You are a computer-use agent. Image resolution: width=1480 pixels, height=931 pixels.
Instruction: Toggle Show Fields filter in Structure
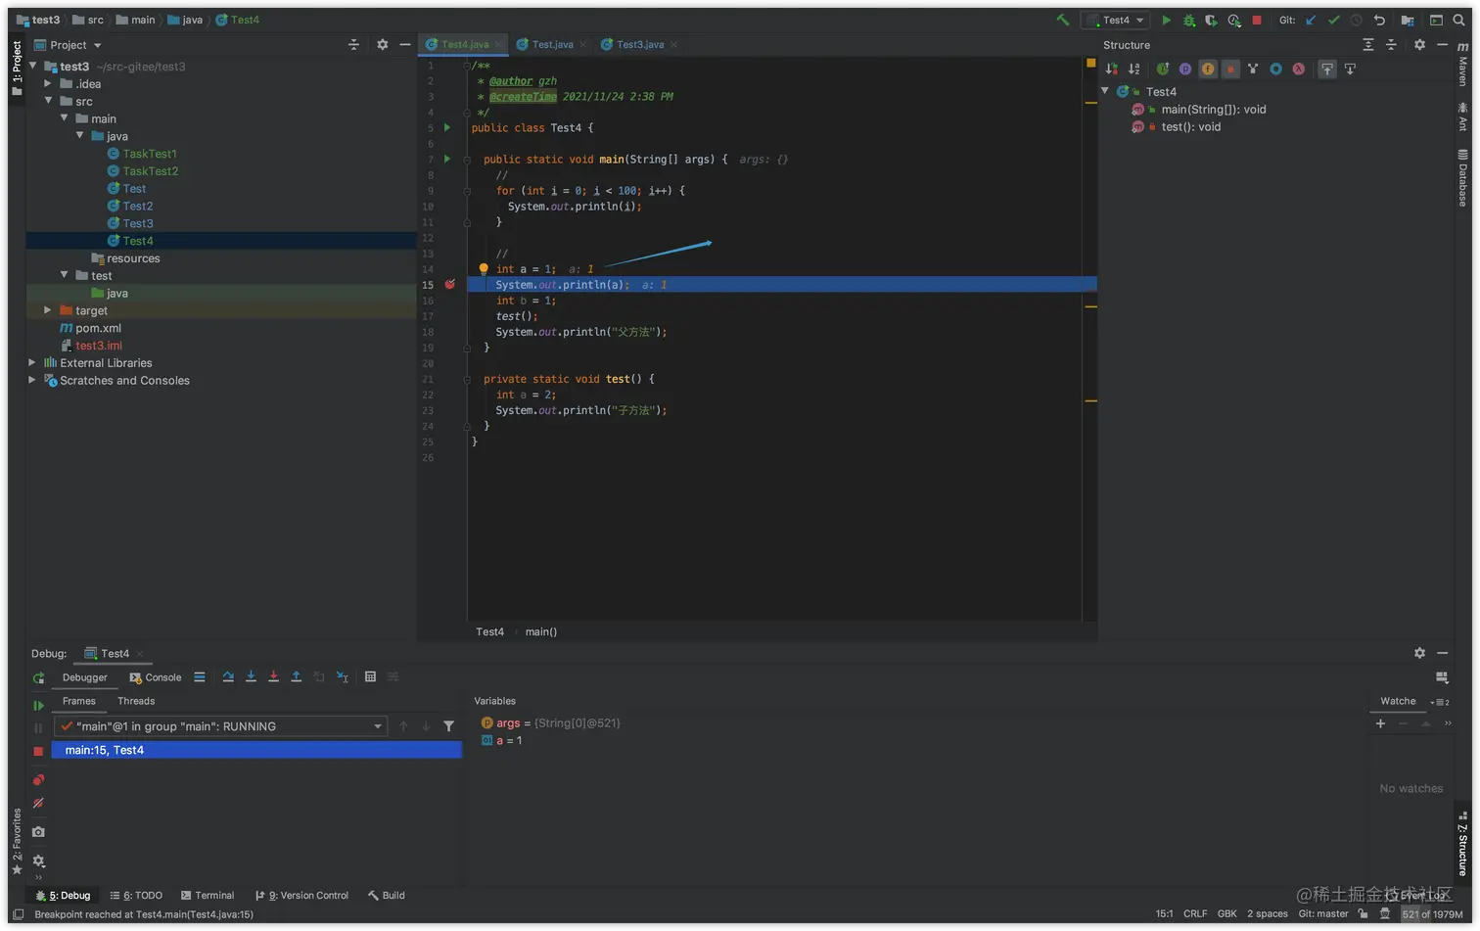point(1208,69)
